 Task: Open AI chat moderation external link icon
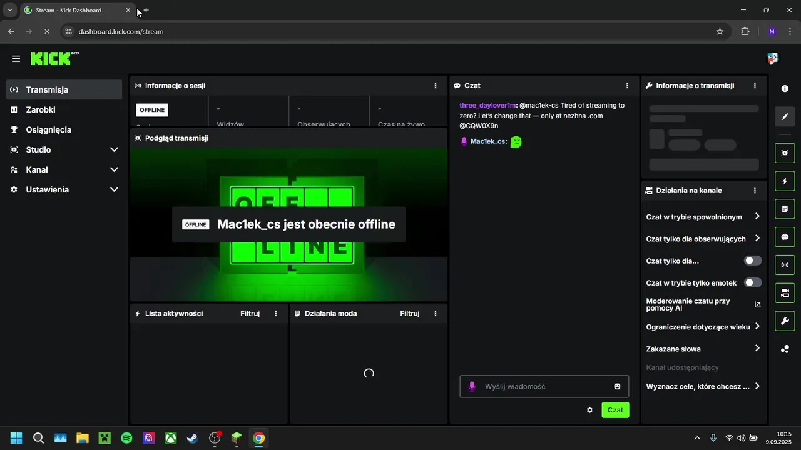[757, 304]
